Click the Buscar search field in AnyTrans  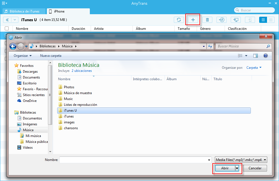click(254, 10)
